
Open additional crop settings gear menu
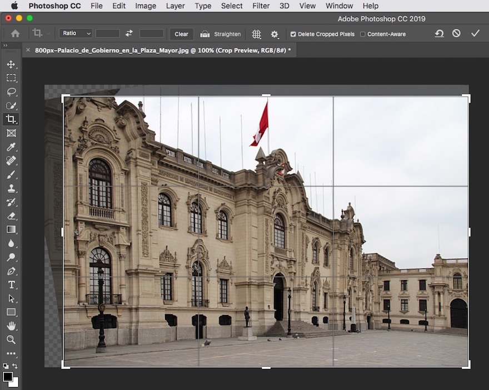pyautogui.click(x=275, y=34)
